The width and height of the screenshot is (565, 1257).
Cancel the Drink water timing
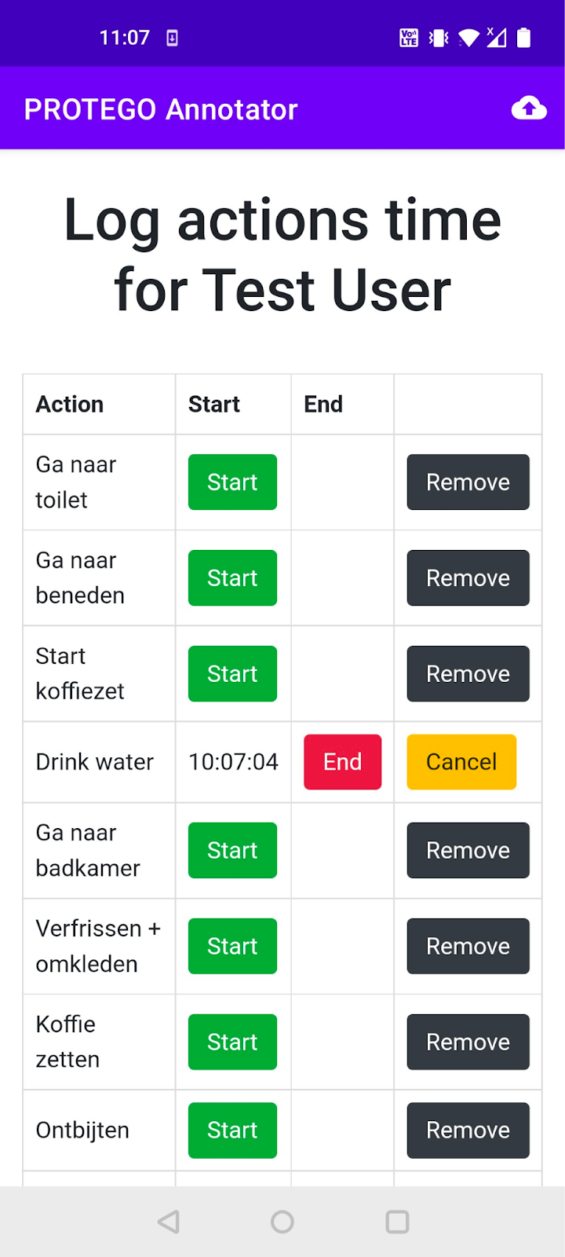point(461,761)
